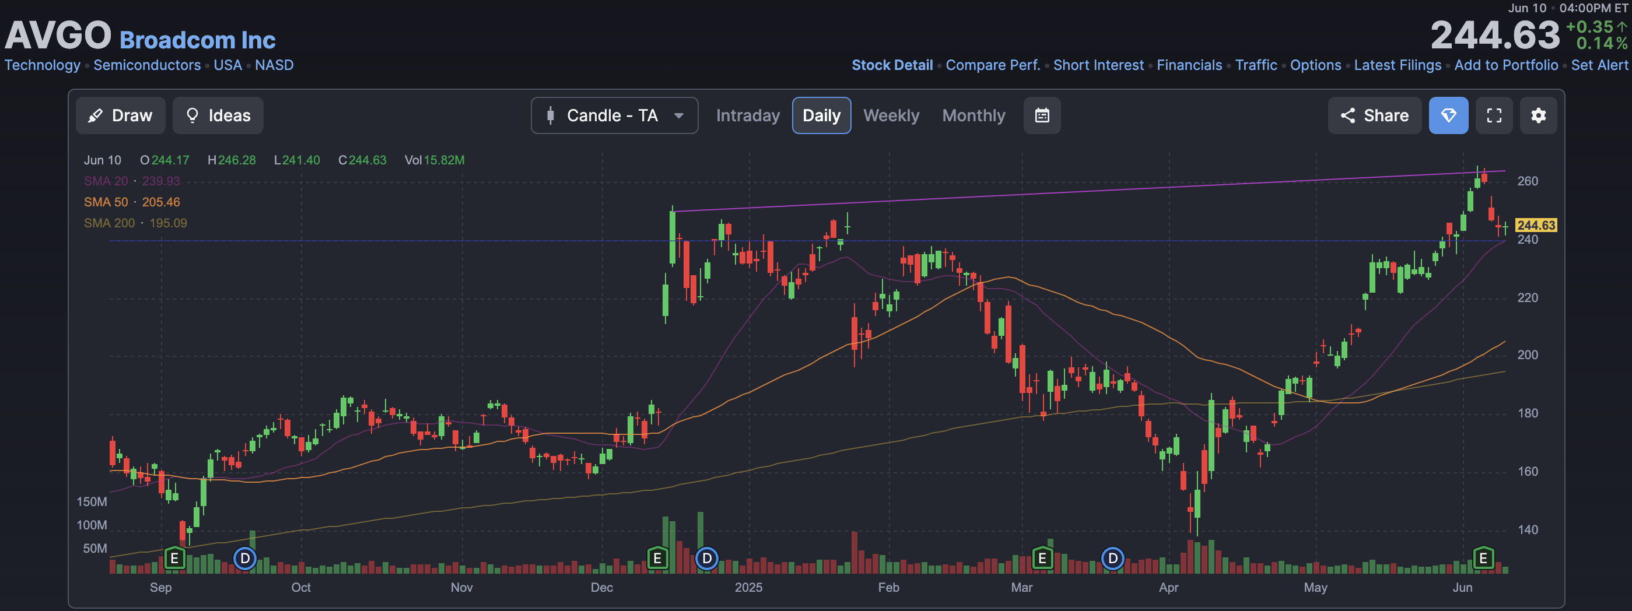Click the pencil icon in the Draw button

(x=96, y=116)
